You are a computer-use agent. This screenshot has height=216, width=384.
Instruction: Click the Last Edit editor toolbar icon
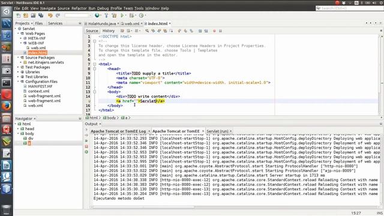pos(122,31)
